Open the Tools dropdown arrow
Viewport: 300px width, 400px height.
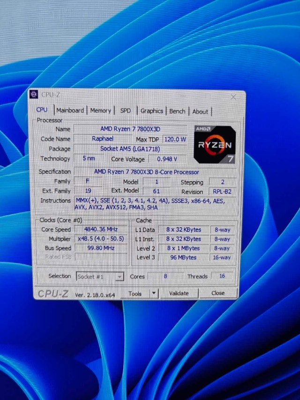click(154, 294)
